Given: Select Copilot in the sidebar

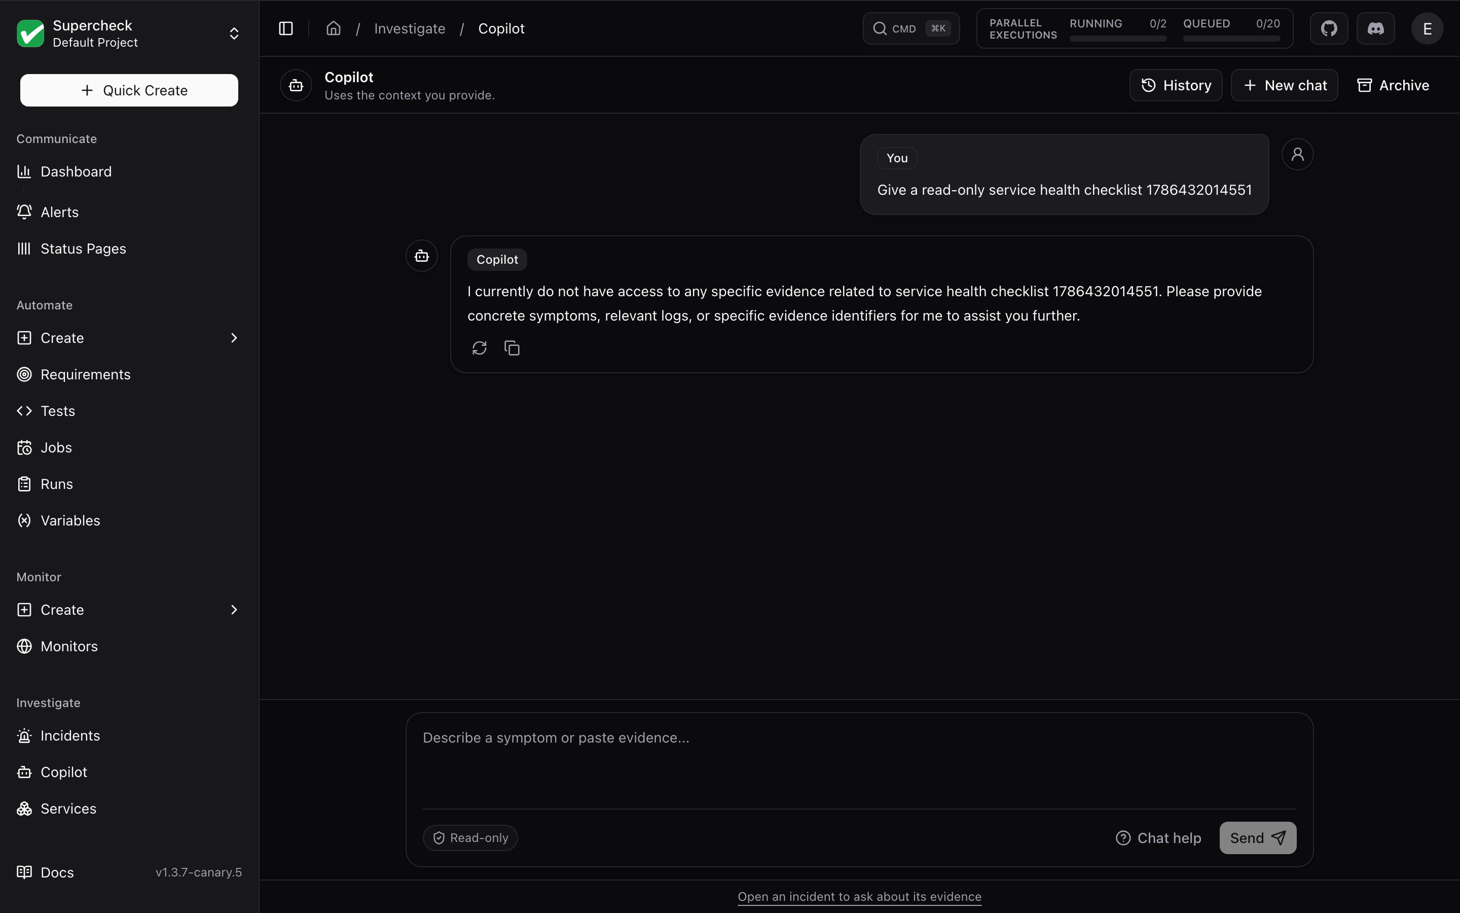Looking at the screenshot, I should (129, 772).
